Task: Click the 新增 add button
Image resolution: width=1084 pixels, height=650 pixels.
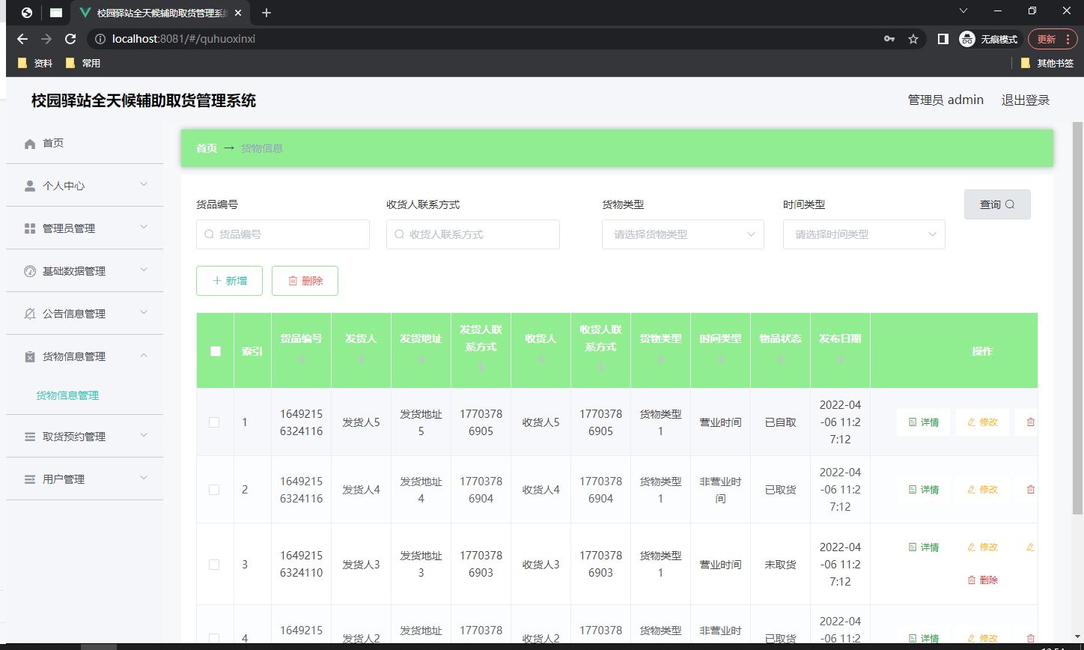Action: [229, 281]
